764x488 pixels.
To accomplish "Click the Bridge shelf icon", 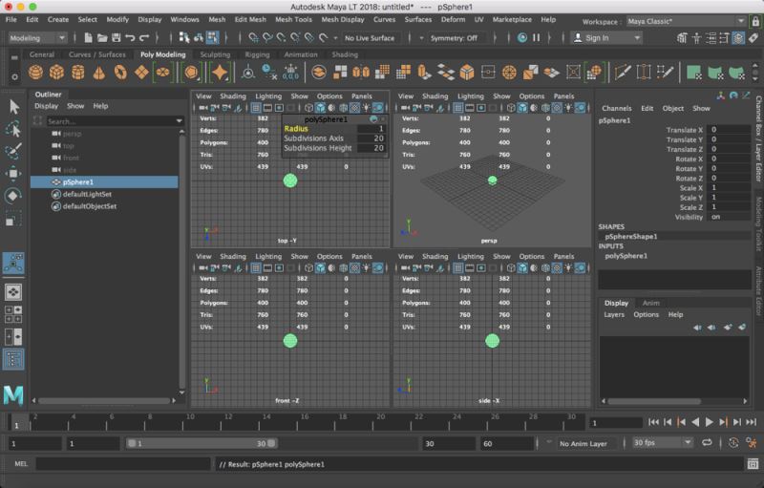I will coord(446,73).
